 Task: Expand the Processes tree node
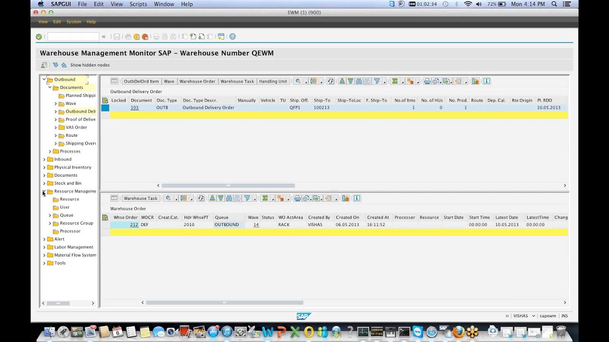click(x=50, y=152)
